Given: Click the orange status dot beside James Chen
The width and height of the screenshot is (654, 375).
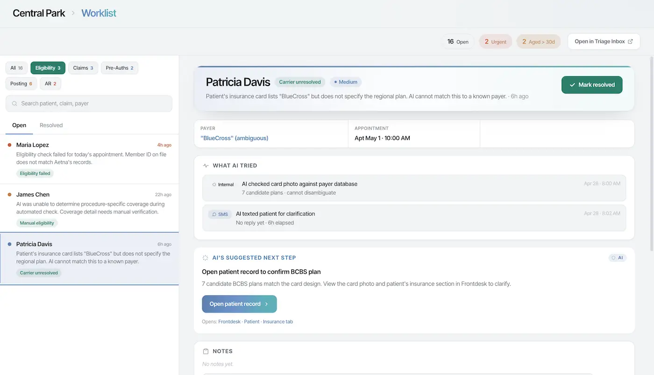Looking at the screenshot, I should tap(9, 195).
